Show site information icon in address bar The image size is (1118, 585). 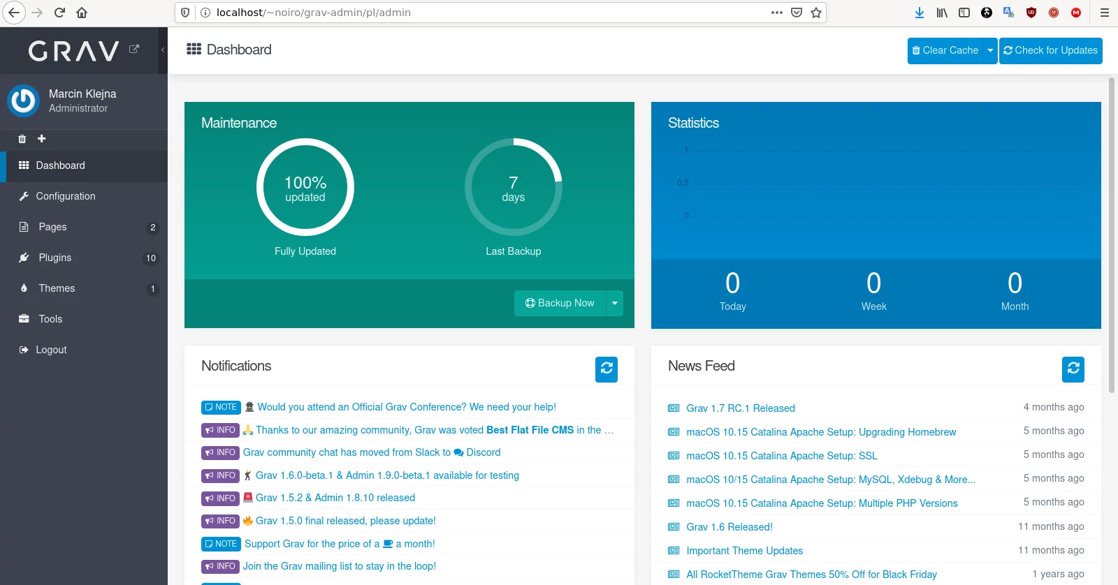pyautogui.click(x=205, y=13)
